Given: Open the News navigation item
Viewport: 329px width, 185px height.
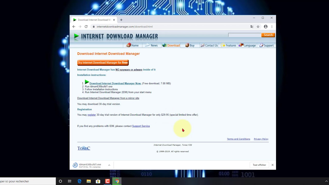Looking at the screenshot, I should [x=151, y=45].
